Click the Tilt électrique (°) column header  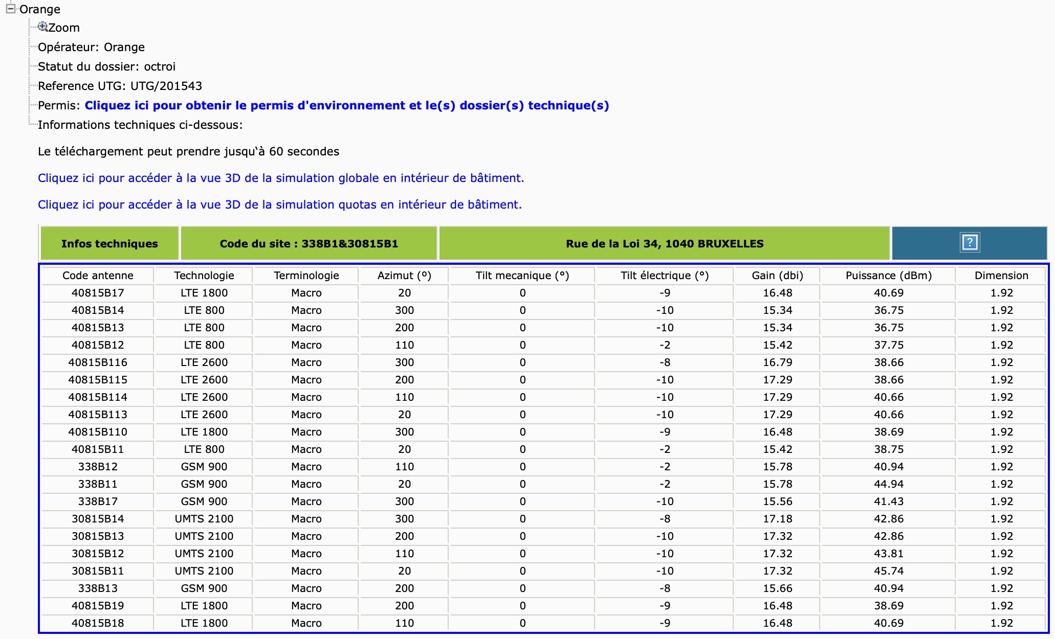(665, 276)
